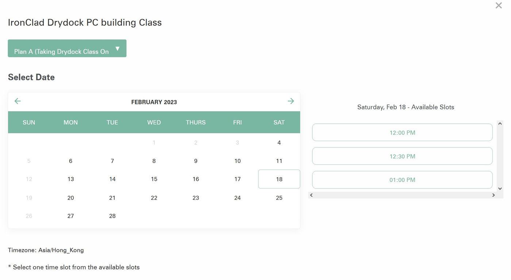511x280 pixels.
Task: Choose the 12:30 PM time slot
Action: point(402,156)
